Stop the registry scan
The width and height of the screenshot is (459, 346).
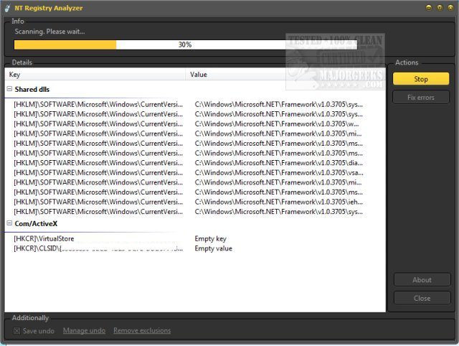[421, 79]
